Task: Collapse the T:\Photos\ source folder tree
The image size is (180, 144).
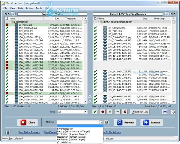Action: coord(10,22)
